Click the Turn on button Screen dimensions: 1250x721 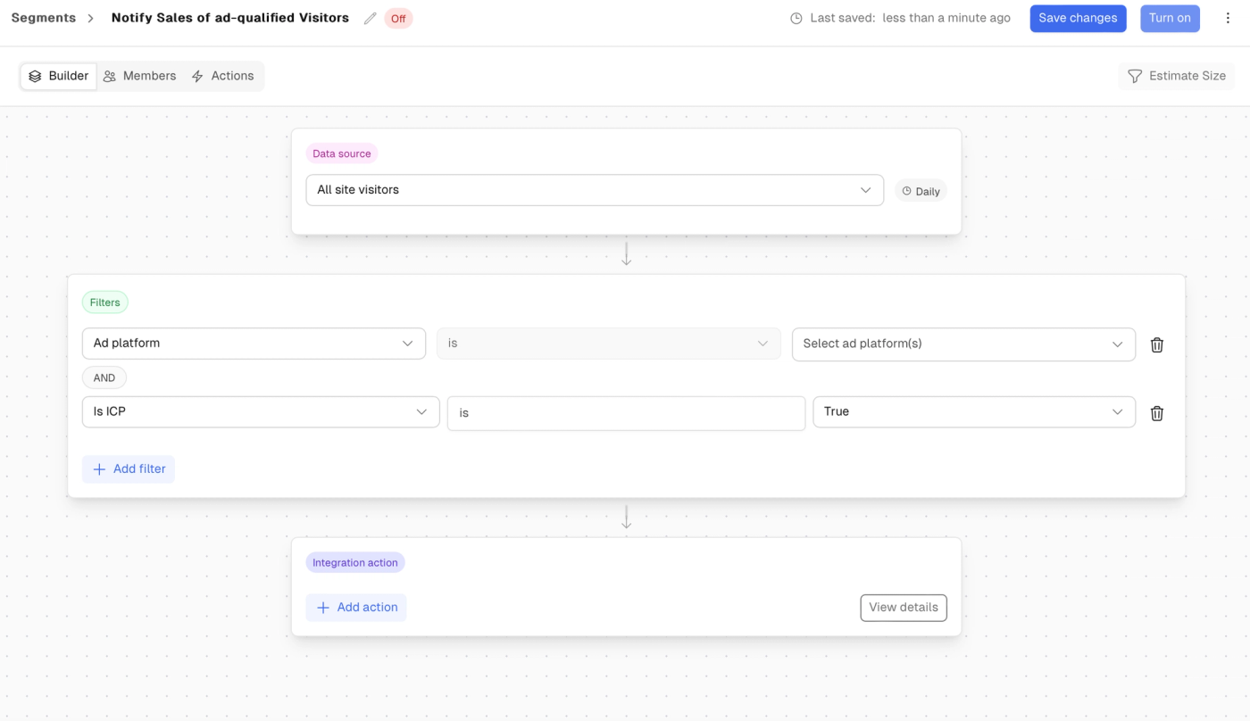point(1170,19)
